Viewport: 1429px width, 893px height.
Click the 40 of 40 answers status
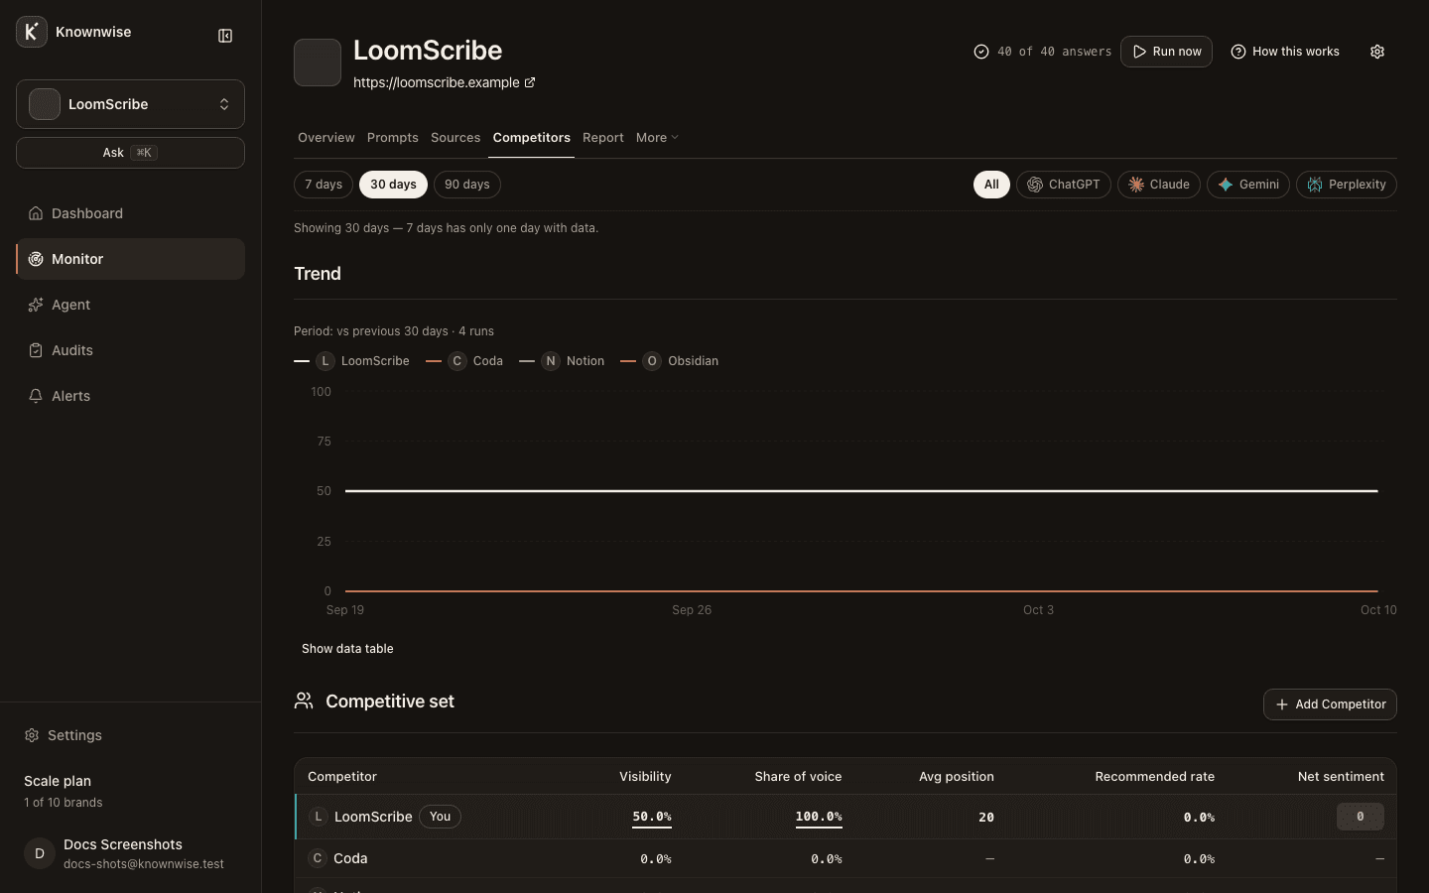pos(1043,52)
